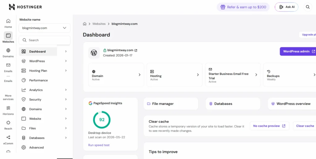Open the Domains globe in left rail
The image size is (316, 159).
8,50
